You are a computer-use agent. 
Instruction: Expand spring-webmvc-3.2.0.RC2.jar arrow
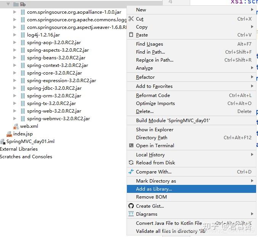click(15, 119)
